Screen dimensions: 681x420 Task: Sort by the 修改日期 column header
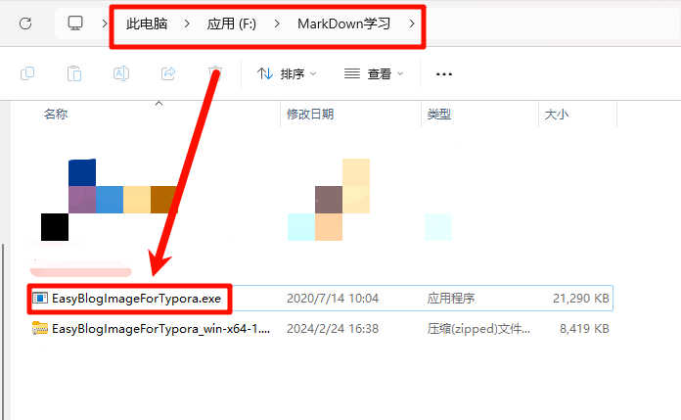click(x=310, y=115)
